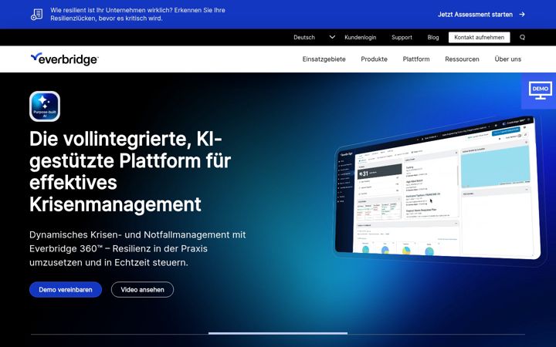Open the Über uns menu

click(x=508, y=59)
